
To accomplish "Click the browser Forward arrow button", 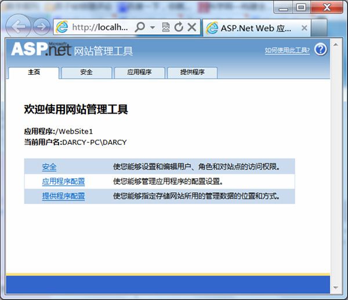I will [x=42, y=27].
